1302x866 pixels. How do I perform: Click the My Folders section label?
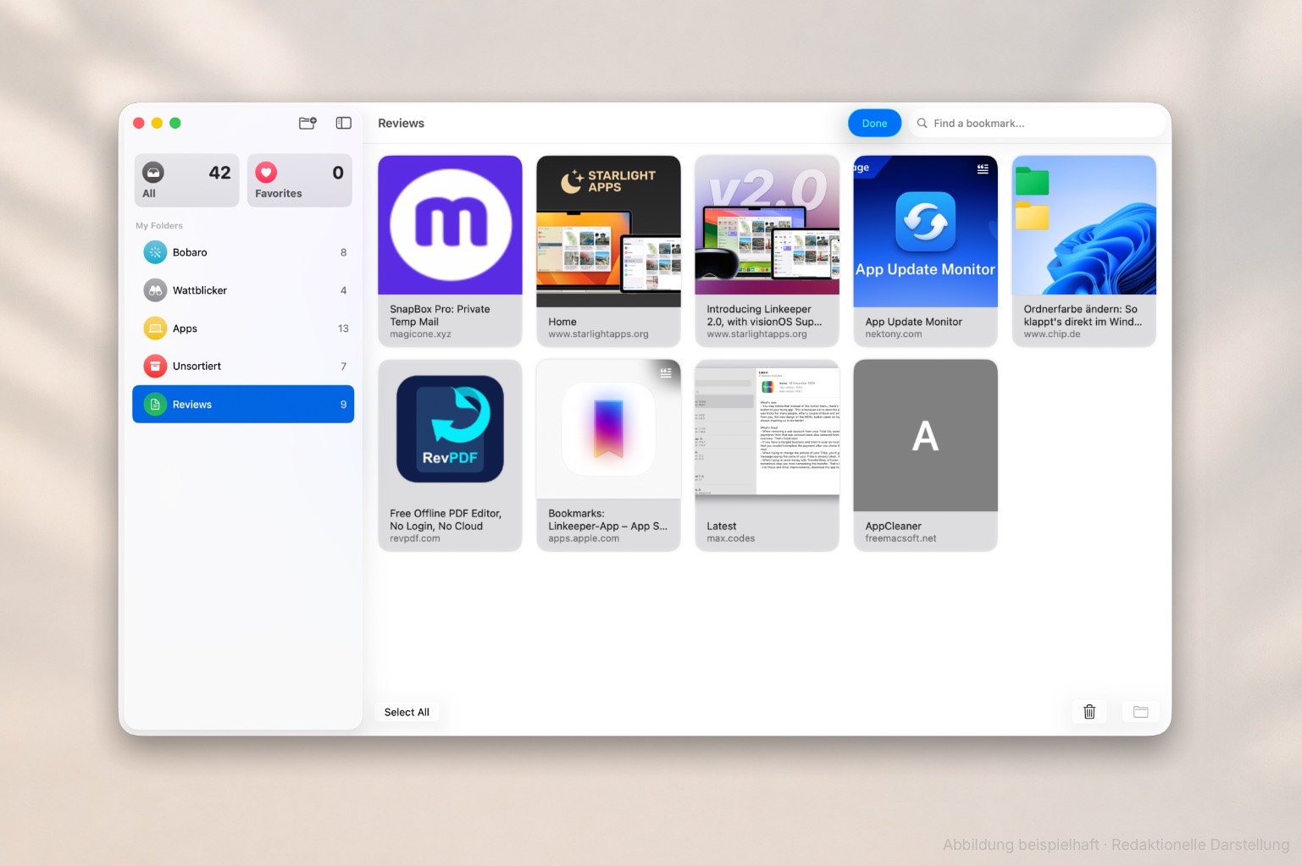[159, 226]
